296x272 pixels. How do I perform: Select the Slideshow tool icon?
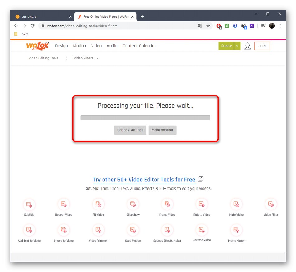(133, 204)
